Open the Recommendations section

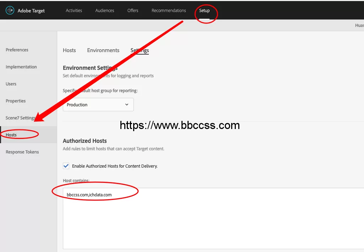(169, 10)
